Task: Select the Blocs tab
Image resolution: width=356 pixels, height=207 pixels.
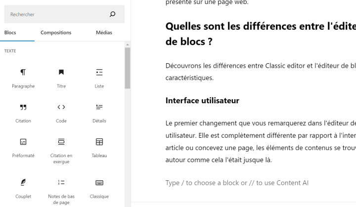Action: click(x=10, y=33)
